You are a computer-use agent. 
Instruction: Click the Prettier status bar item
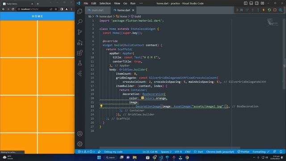coord(243,152)
